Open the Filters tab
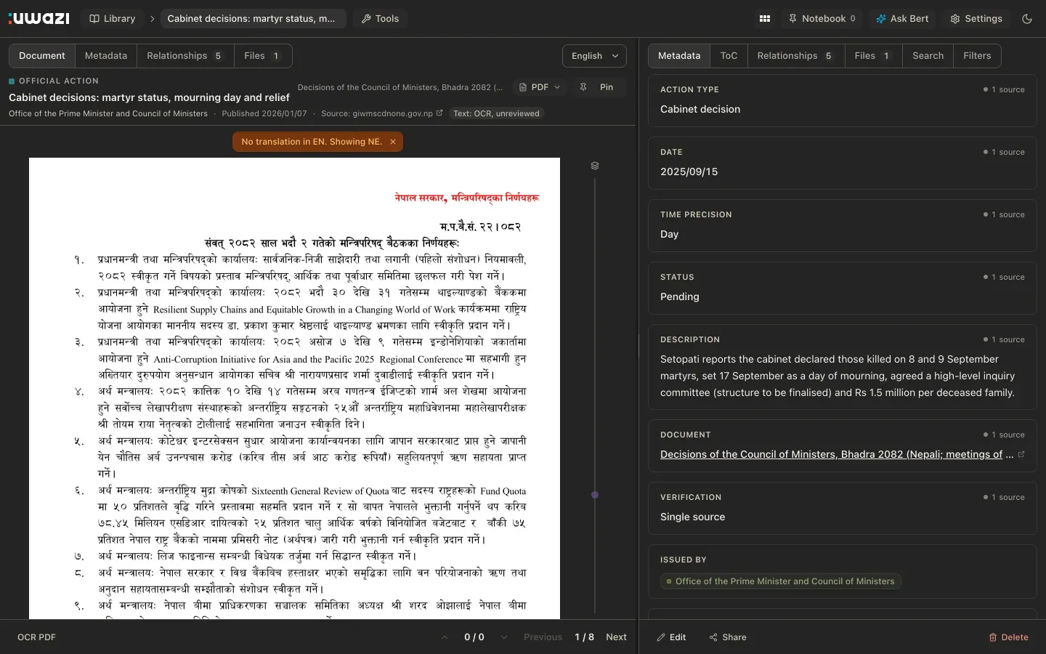 click(x=977, y=56)
